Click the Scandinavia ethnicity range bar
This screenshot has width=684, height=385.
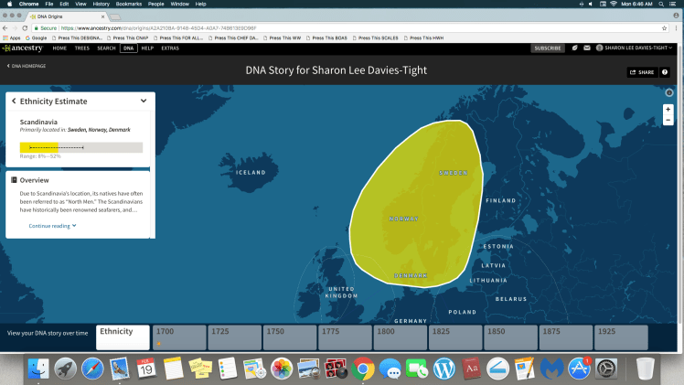coord(81,147)
